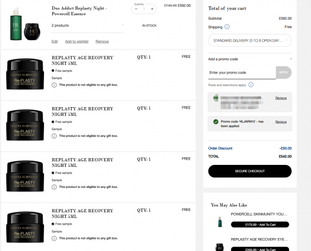This screenshot has height=251, width=311.
Task: Remove the blurred applied offer
Action: click(281, 98)
